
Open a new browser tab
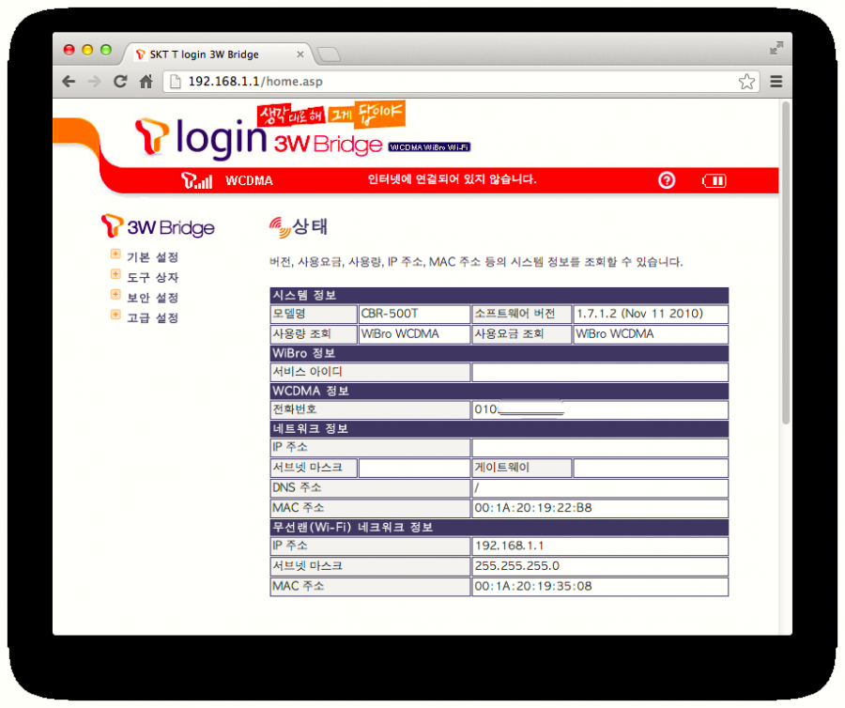[x=329, y=54]
